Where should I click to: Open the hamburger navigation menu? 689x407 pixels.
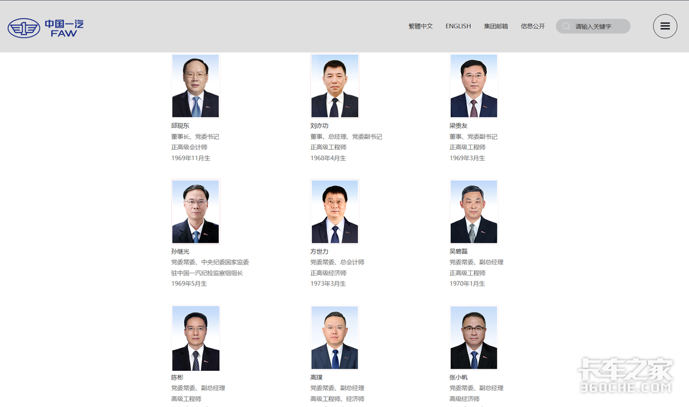(665, 26)
